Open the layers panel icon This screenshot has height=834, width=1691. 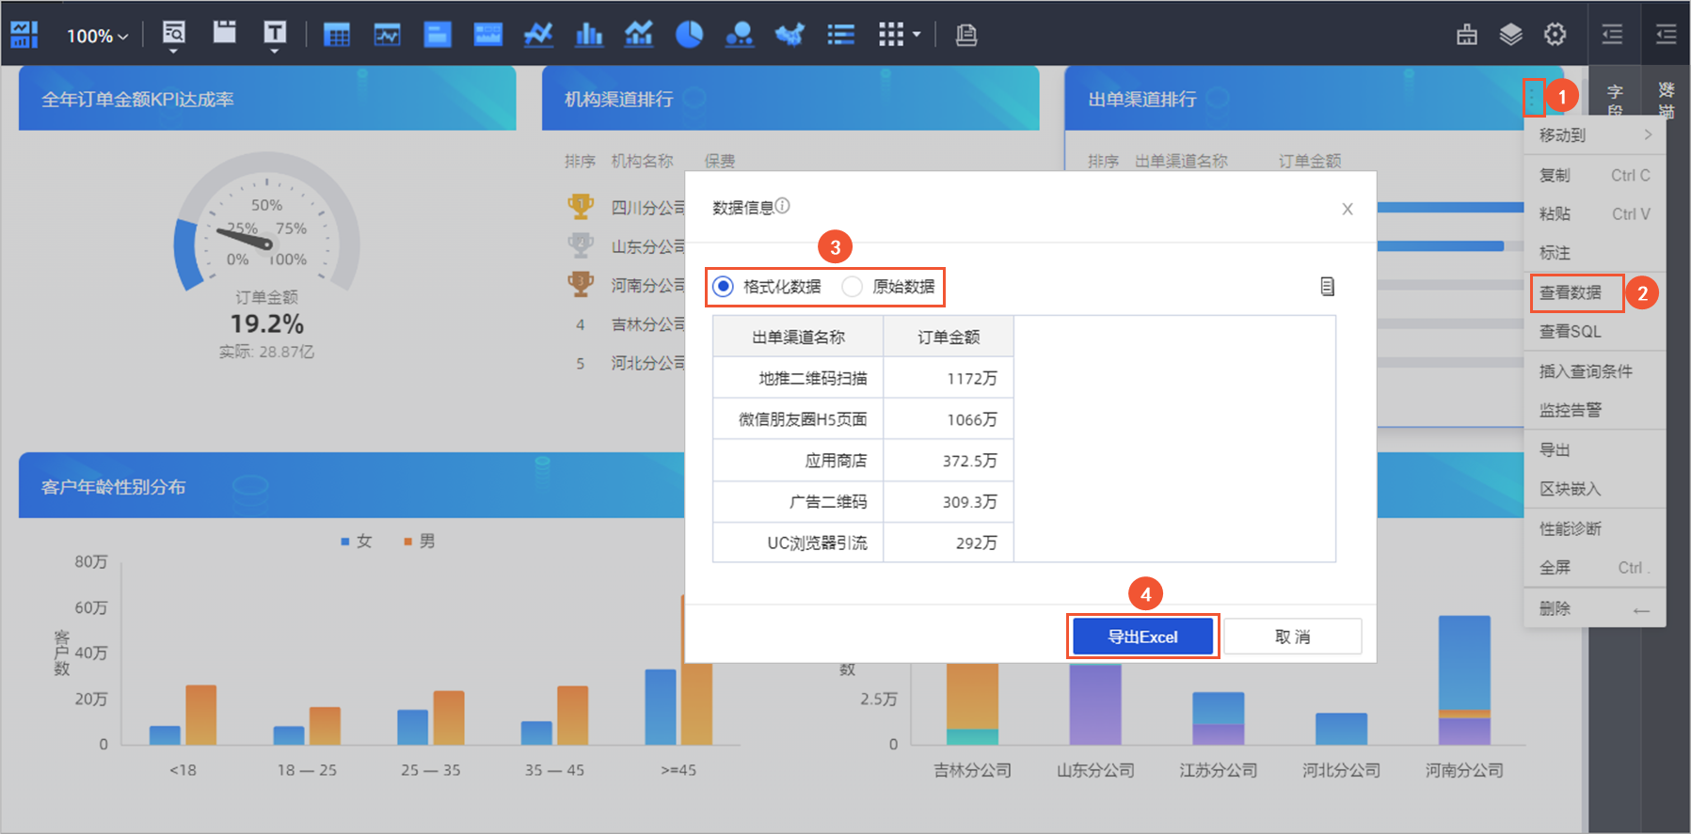coord(1510,35)
